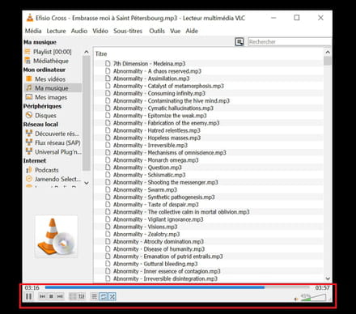Stop the playback
Image resolution: width=356 pixels, height=314 pixels.
(51, 296)
